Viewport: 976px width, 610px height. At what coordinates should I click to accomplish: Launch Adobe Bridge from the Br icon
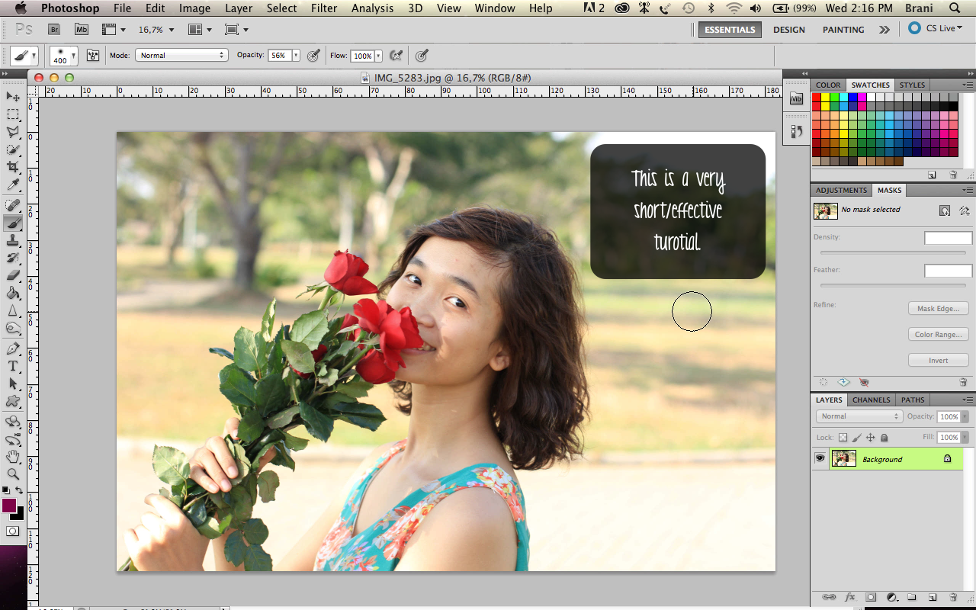54,30
